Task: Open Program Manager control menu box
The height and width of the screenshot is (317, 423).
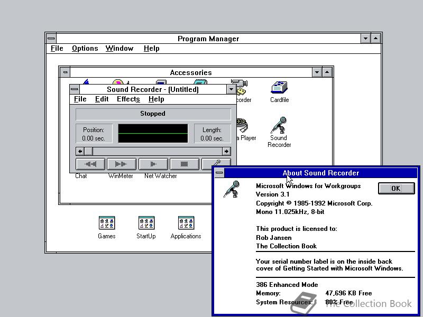Action: coord(51,38)
